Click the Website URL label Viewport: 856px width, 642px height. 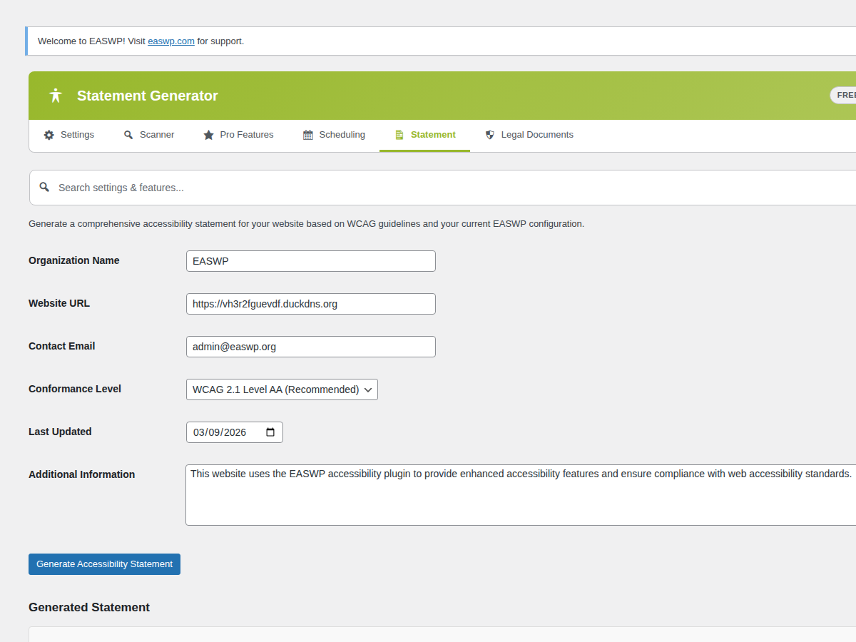(x=59, y=303)
